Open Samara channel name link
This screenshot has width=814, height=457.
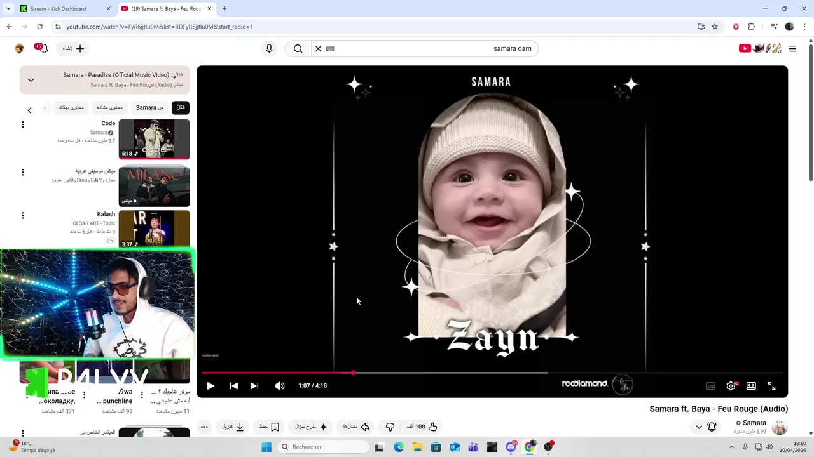click(754, 423)
